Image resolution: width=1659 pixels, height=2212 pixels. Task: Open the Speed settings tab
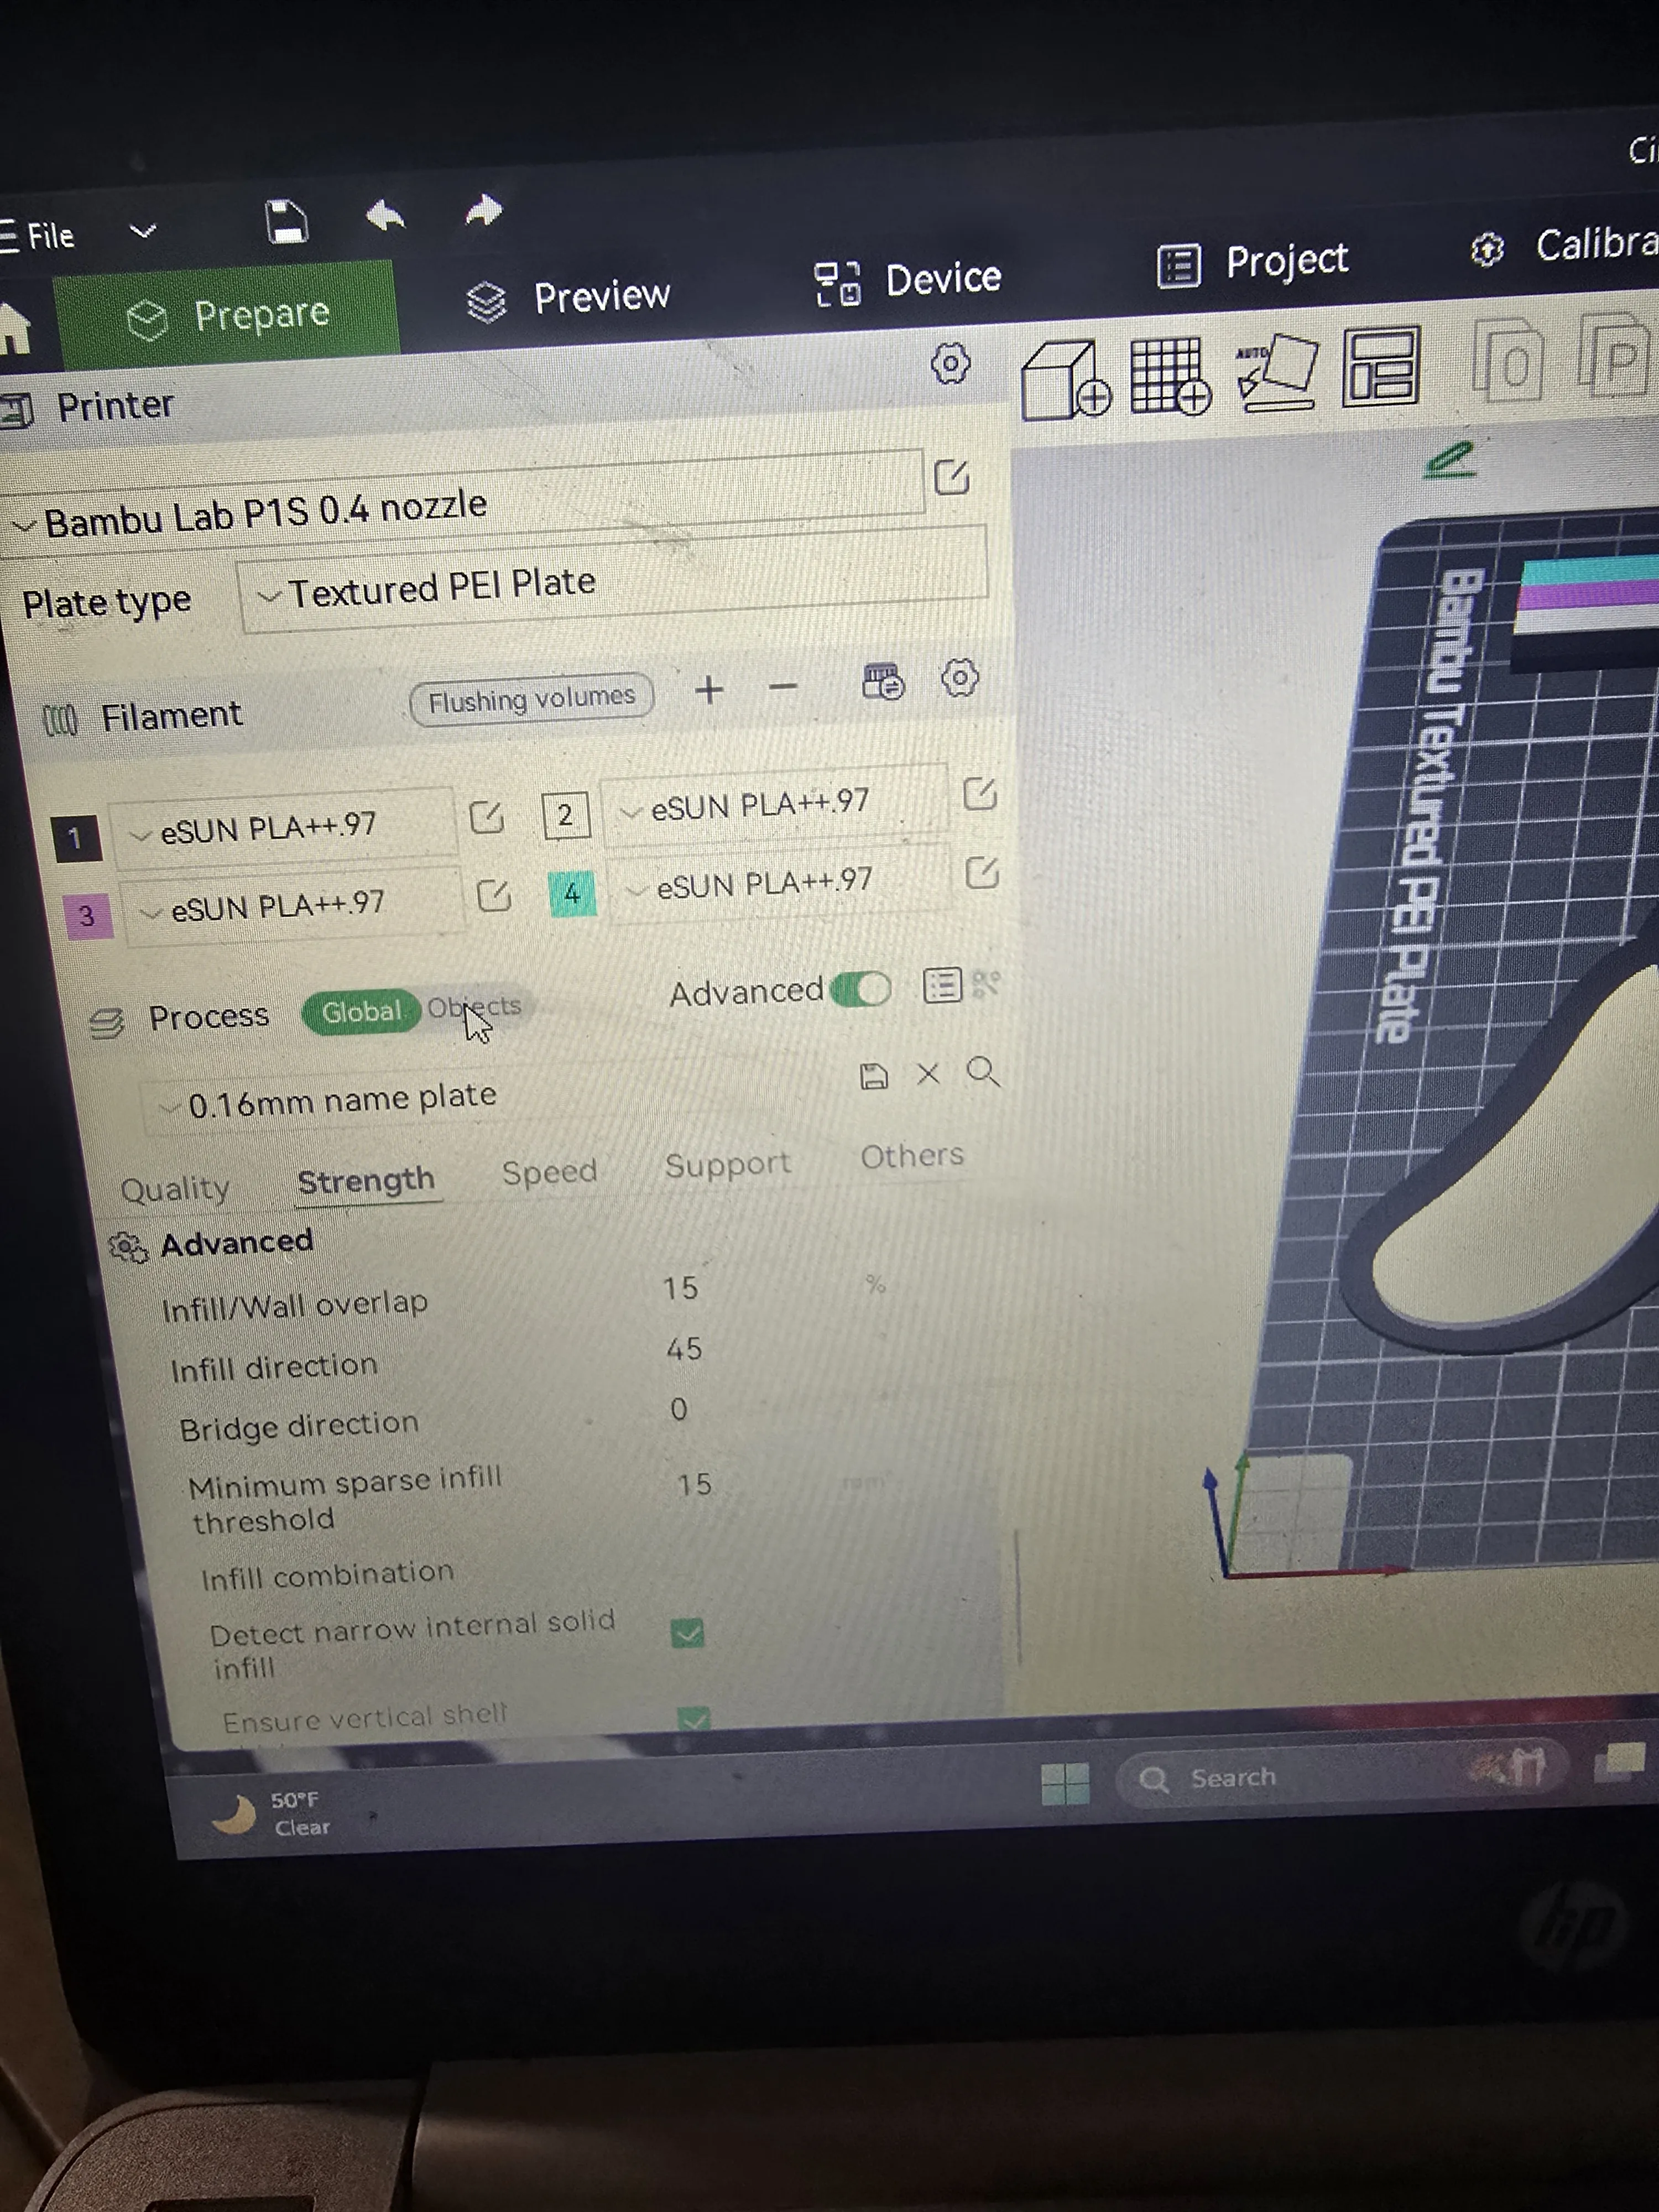(x=549, y=1172)
